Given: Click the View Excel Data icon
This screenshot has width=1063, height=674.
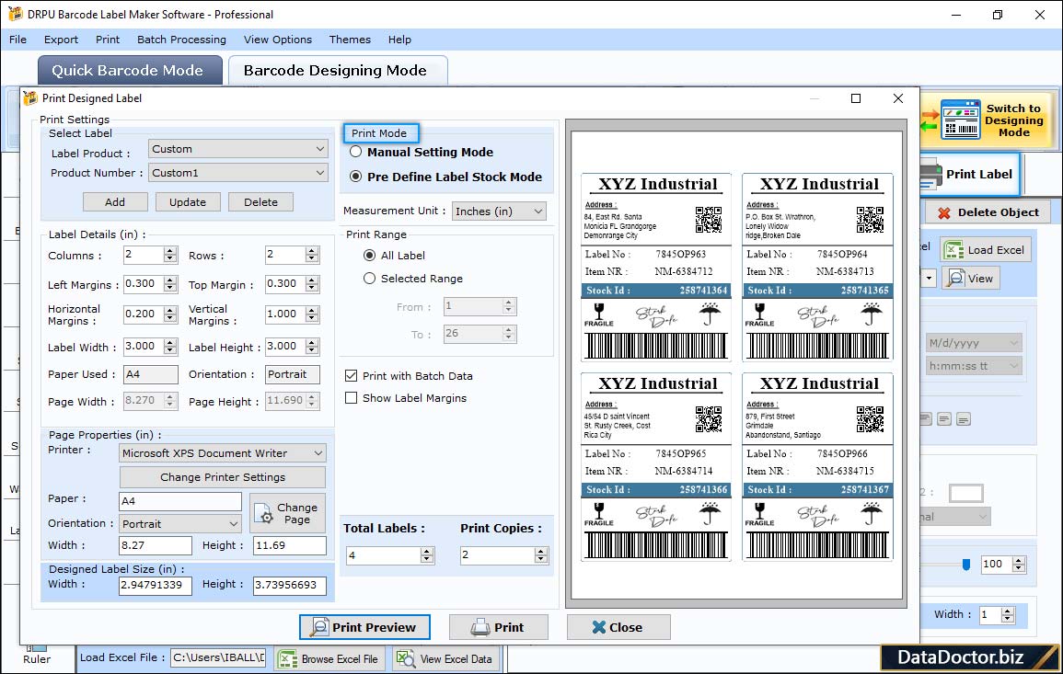Looking at the screenshot, I should point(405,658).
